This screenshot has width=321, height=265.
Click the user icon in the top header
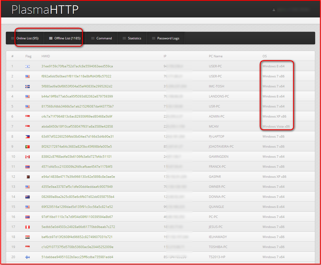[274, 10]
